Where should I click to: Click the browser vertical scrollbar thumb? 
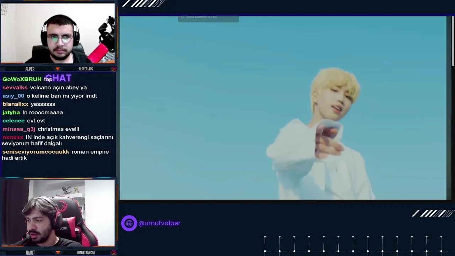pos(453,41)
